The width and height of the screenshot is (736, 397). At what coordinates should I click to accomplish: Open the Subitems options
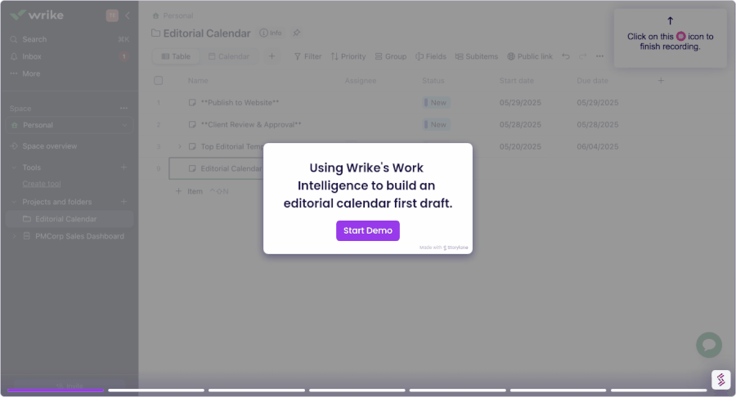coord(477,56)
